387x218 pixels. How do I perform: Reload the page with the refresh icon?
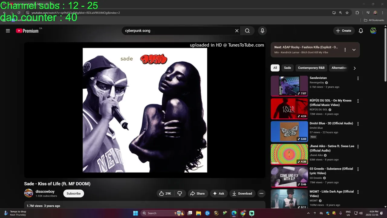19,13
